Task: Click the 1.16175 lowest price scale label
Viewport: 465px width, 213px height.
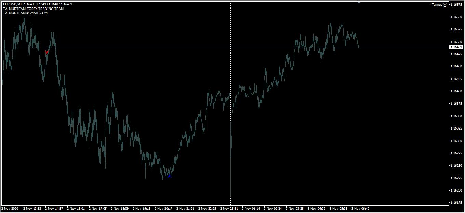Action: 456,203
